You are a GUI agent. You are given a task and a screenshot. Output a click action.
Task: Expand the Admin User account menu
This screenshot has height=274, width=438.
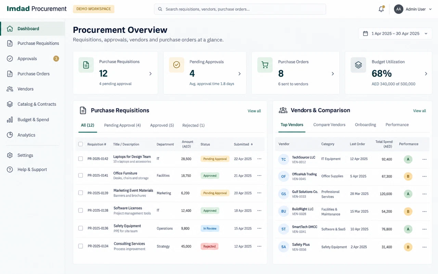coord(430,9)
